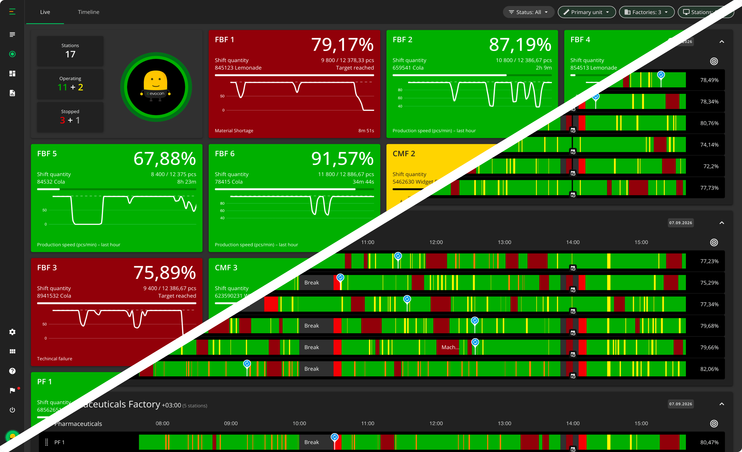Click the Stations 17 summary tile
Image resolution: width=742 pixels, height=452 pixels.
tap(70, 51)
